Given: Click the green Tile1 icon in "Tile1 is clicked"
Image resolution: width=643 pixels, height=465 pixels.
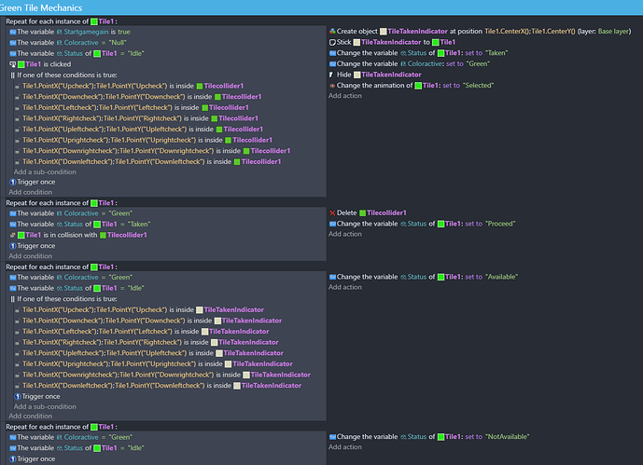Looking at the screenshot, I should [21, 64].
